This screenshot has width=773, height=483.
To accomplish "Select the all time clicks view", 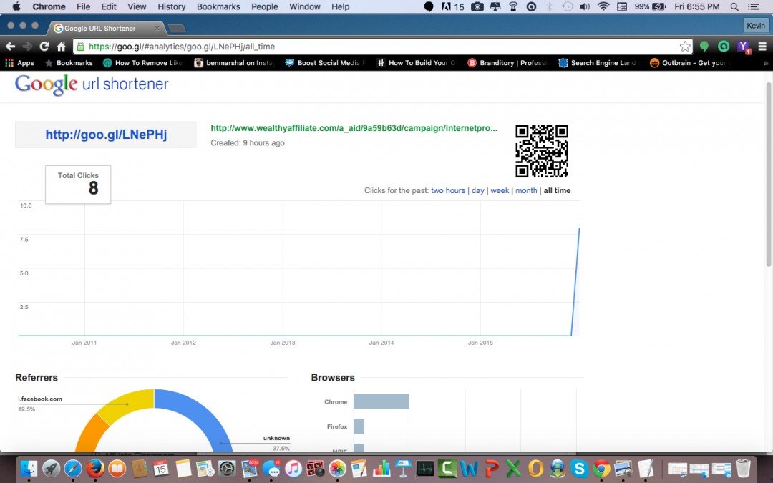I will click(x=557, y=191).
